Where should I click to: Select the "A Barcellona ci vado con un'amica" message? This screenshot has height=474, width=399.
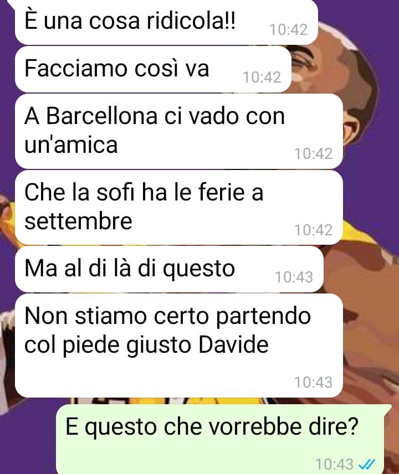(179, 131)
